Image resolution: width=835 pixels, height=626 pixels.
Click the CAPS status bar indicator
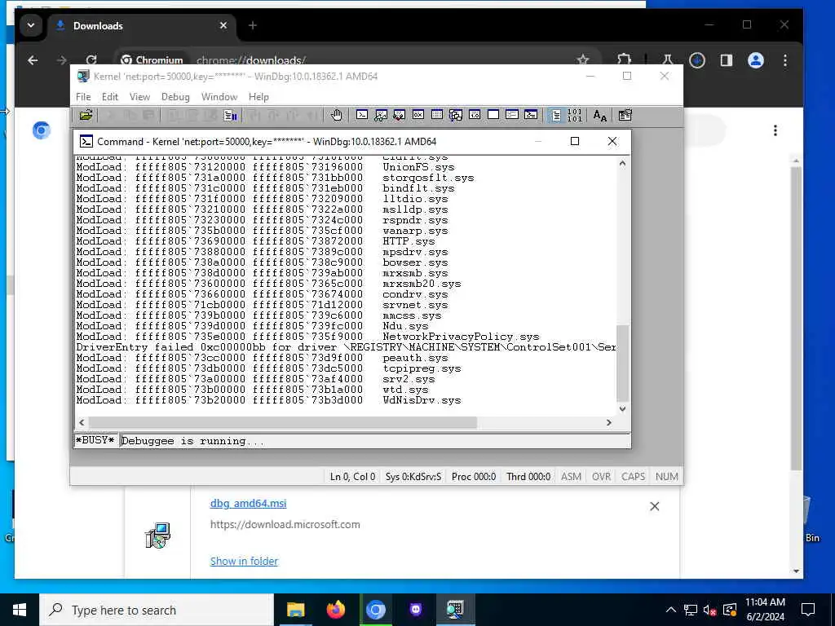pyautogui.click(x=633, y=476)
